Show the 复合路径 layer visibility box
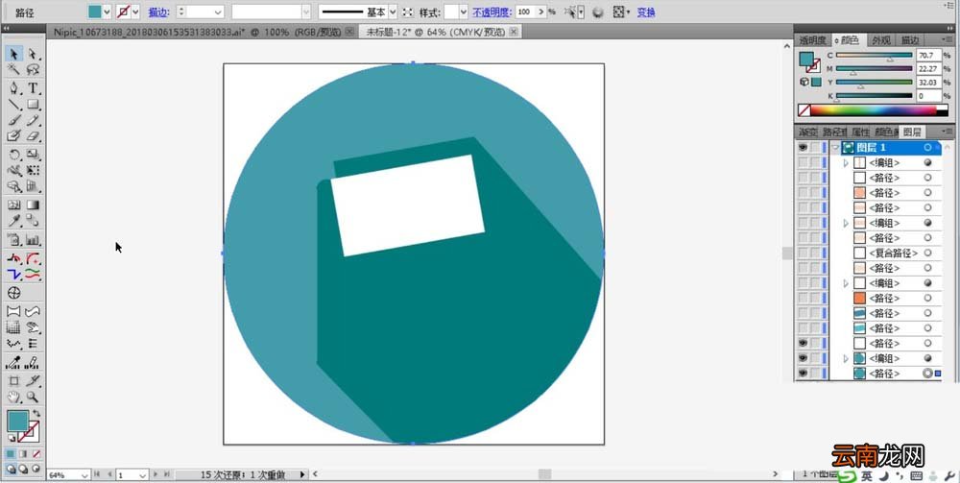The width and height of the screenshot is (960, 483). pyautogui.click(x=804, y=253)
